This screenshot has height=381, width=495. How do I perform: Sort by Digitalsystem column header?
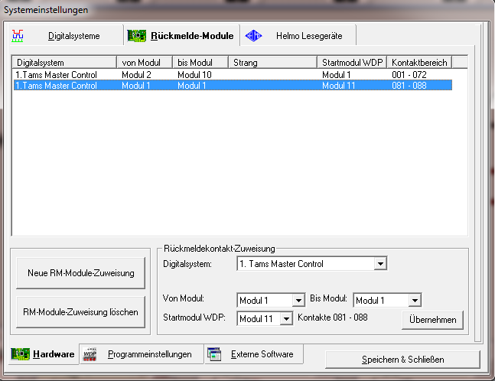pyautogui.click(x=64, y=62)
